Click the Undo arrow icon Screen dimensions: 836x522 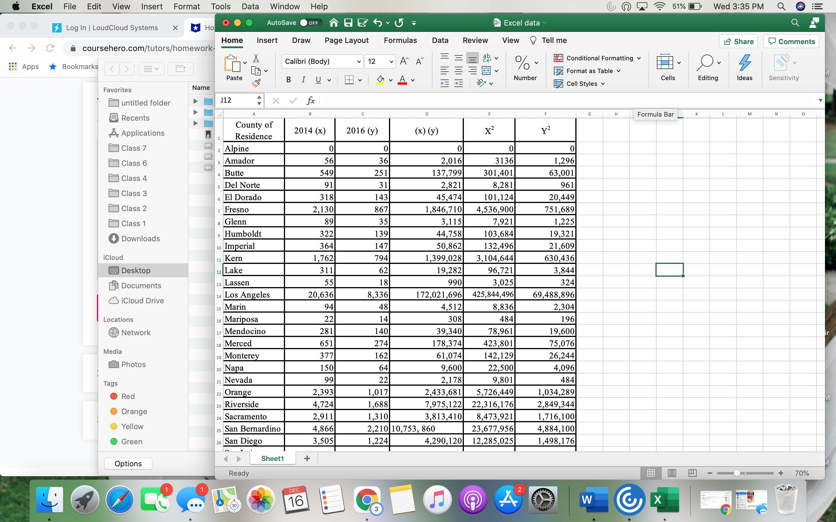tap(378, 23)
